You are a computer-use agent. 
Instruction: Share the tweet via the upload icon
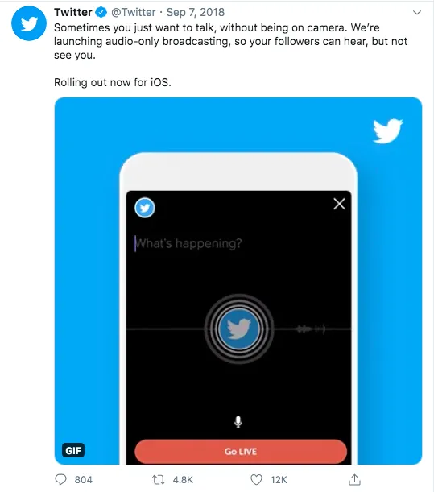point(354,479)
